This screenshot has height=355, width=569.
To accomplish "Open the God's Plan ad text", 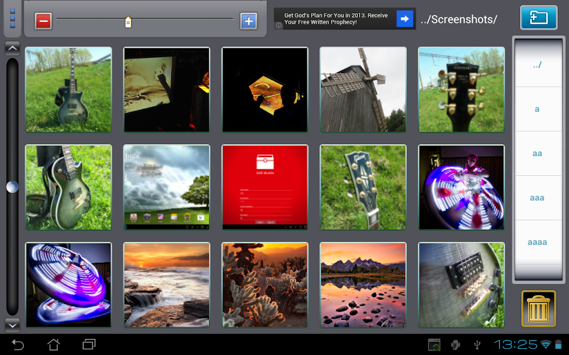I will [x=336, y=19].
